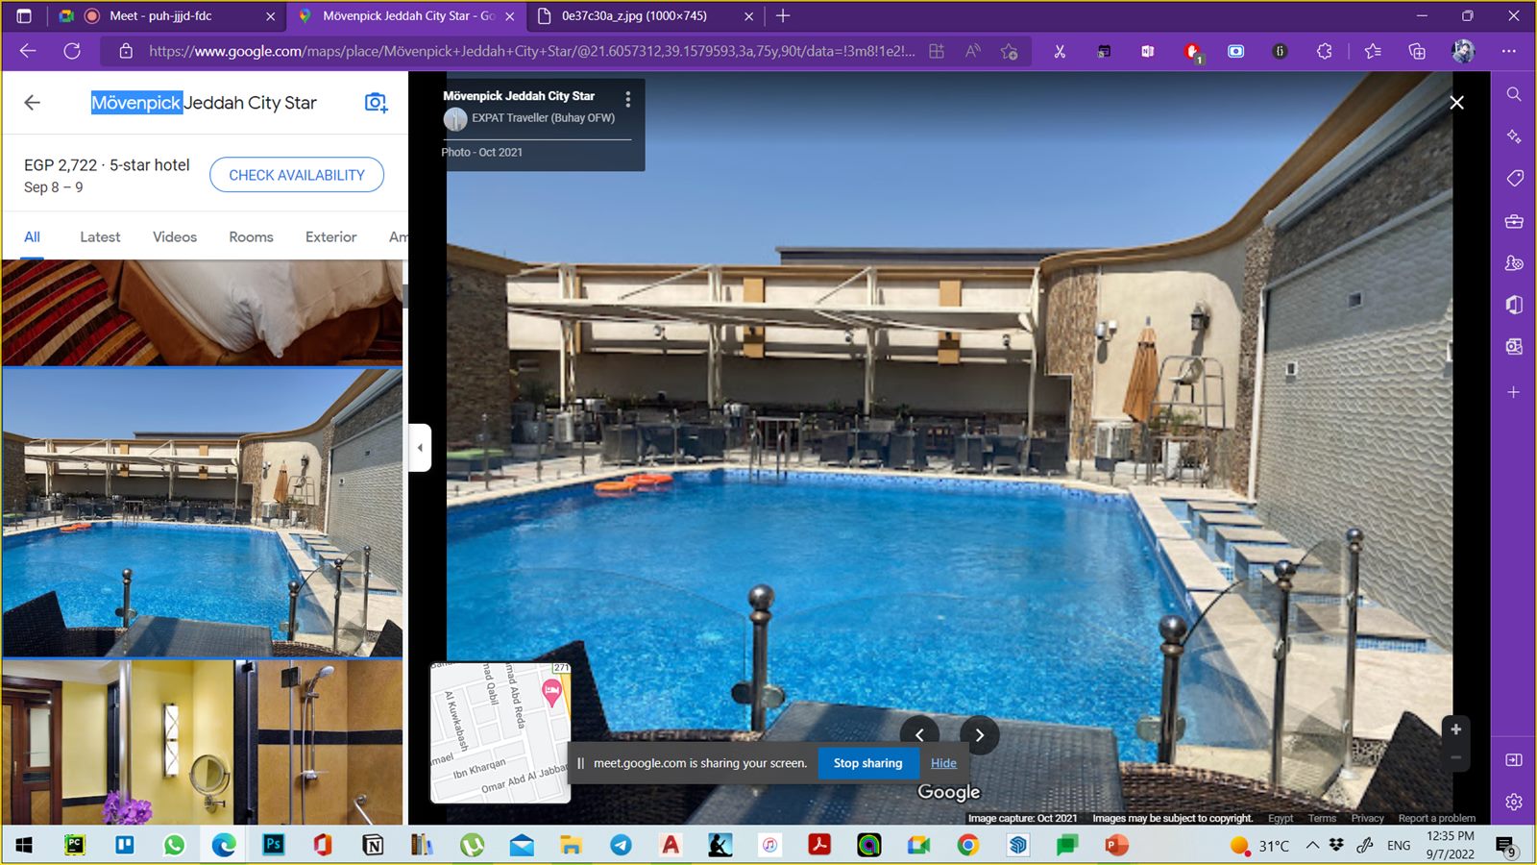Click Report a problem link
1537x865 pixels.
click(1437, 819)
